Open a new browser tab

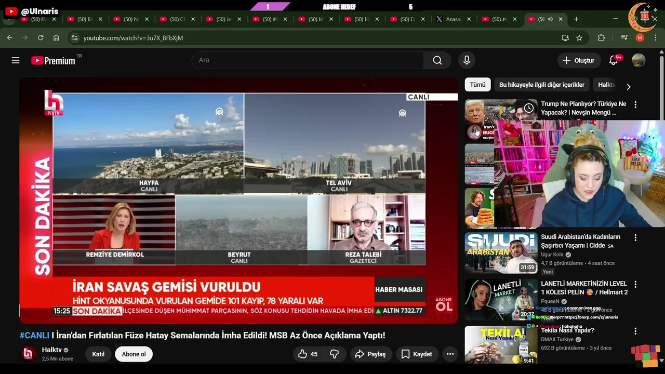(x=576, y=19)
